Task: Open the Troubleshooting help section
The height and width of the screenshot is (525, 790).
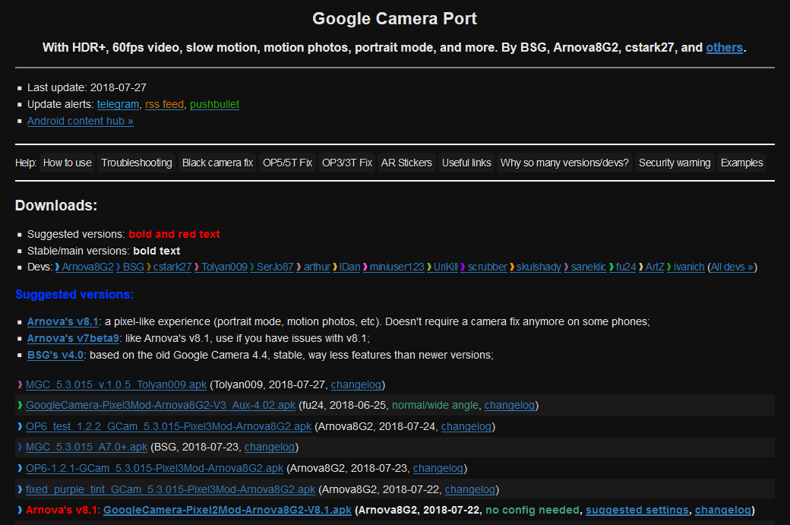Action: coord(137,163)
